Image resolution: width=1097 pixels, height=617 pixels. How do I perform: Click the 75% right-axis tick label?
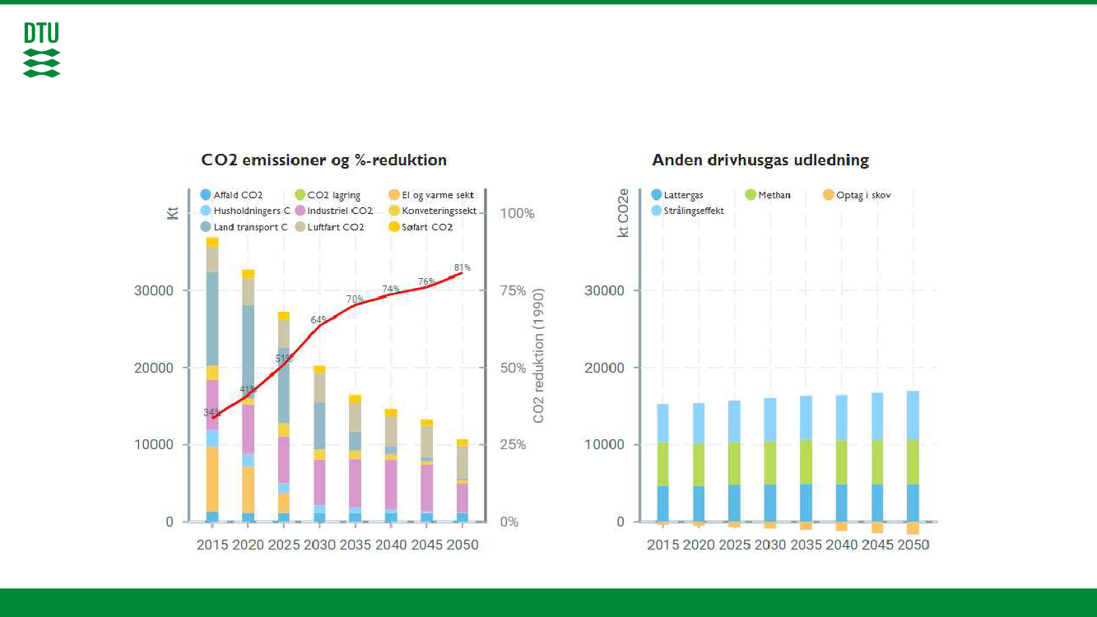tap(514, 290)
